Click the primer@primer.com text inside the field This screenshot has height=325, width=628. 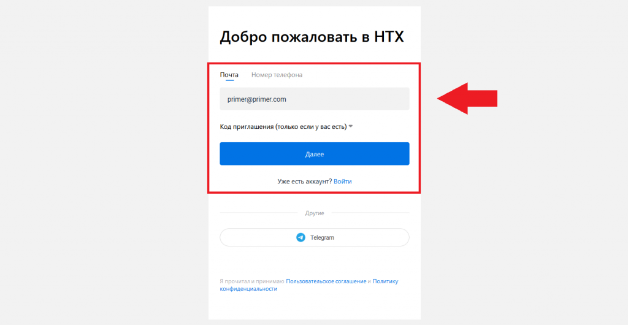point(257,99)
